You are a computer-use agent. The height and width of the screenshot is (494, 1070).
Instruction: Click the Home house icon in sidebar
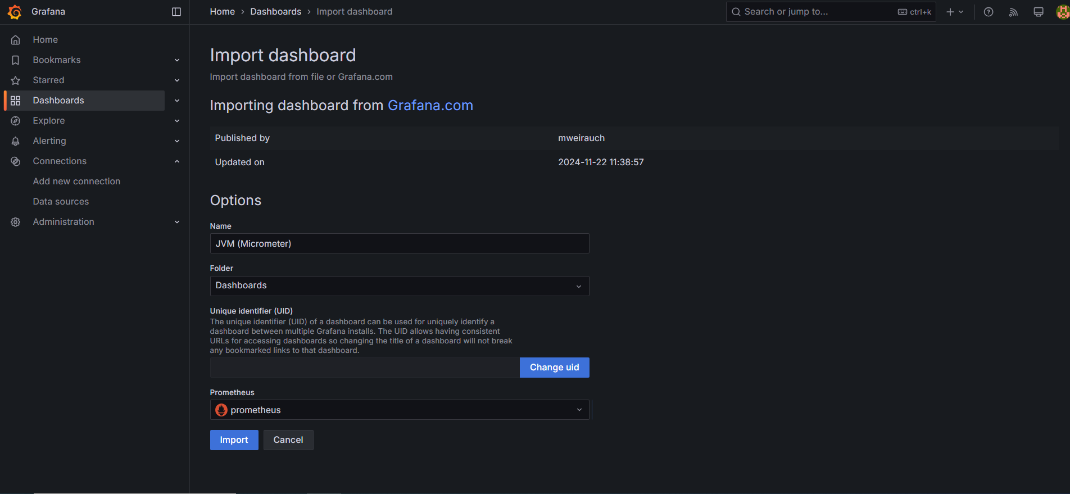16,40
